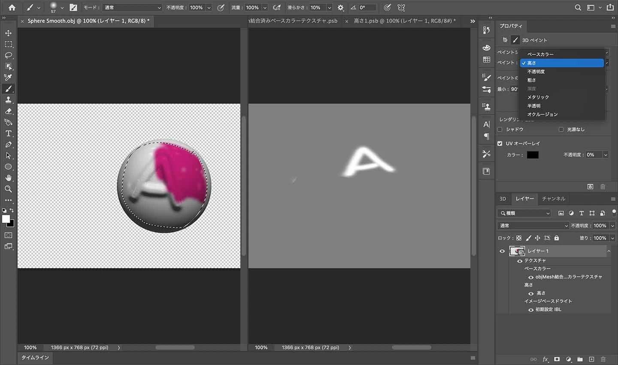Hide the 初期設定 IBL light
This screenshot has height=365, width=618.
tap(531, 310)
